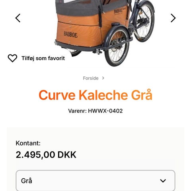Click the 2.495,00 DKK price
This screenshot has width=191, height=191.
coord(46,155)
